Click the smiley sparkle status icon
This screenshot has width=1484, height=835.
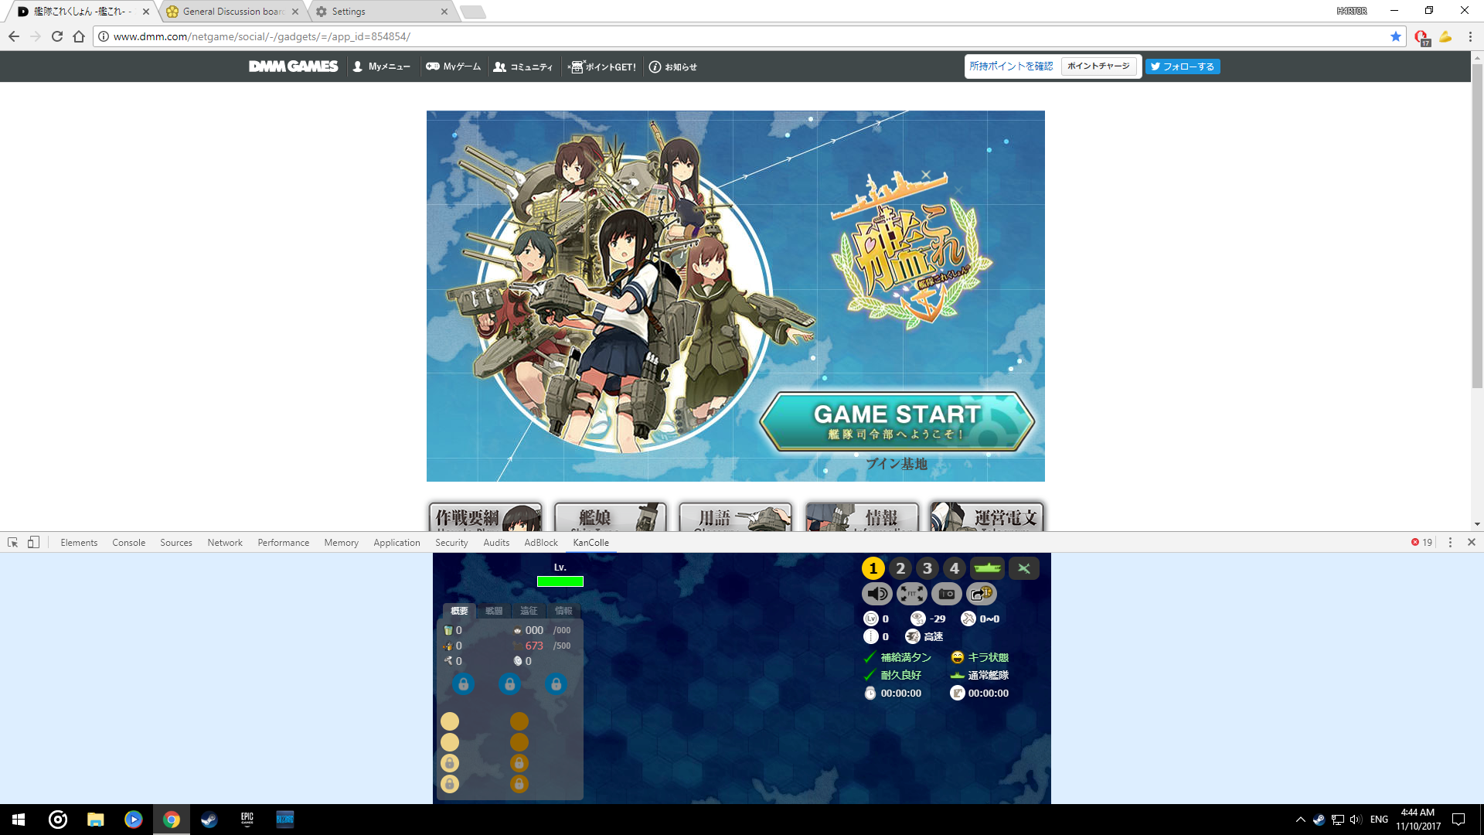pos(957,657)
